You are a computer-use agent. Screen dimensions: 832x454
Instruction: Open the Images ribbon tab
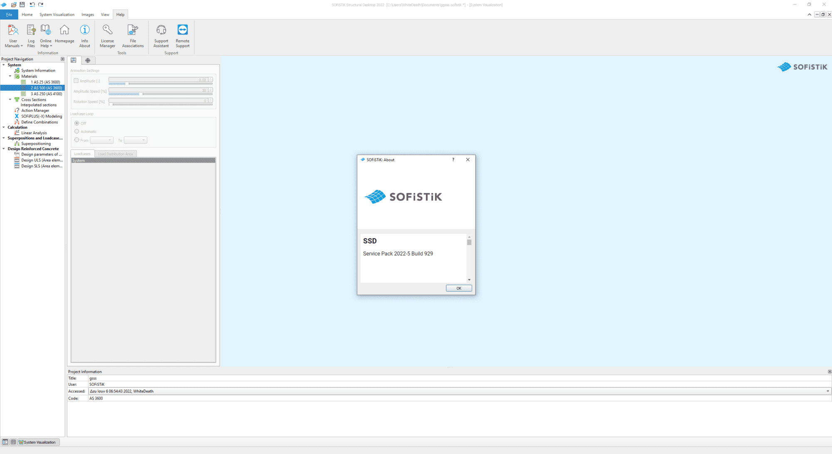tap(88, 15)
